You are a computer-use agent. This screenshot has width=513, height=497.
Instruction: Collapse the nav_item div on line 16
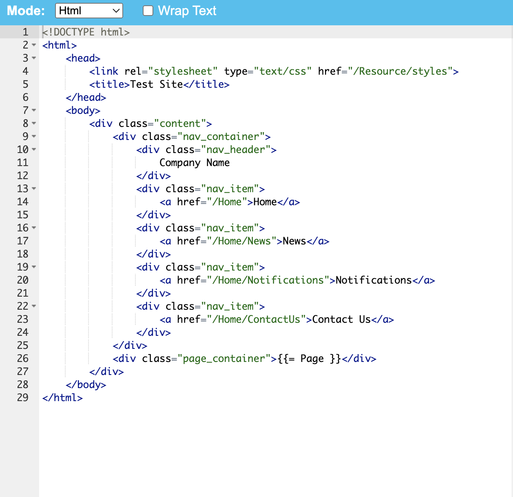pyautogui.click(x=34, y=228)
